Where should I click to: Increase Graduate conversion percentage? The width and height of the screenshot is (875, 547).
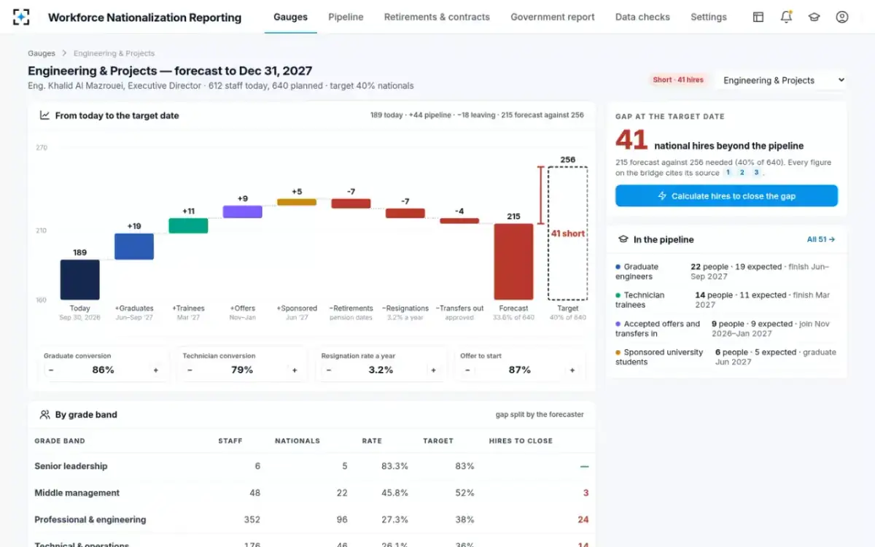[x=155, y=370]
